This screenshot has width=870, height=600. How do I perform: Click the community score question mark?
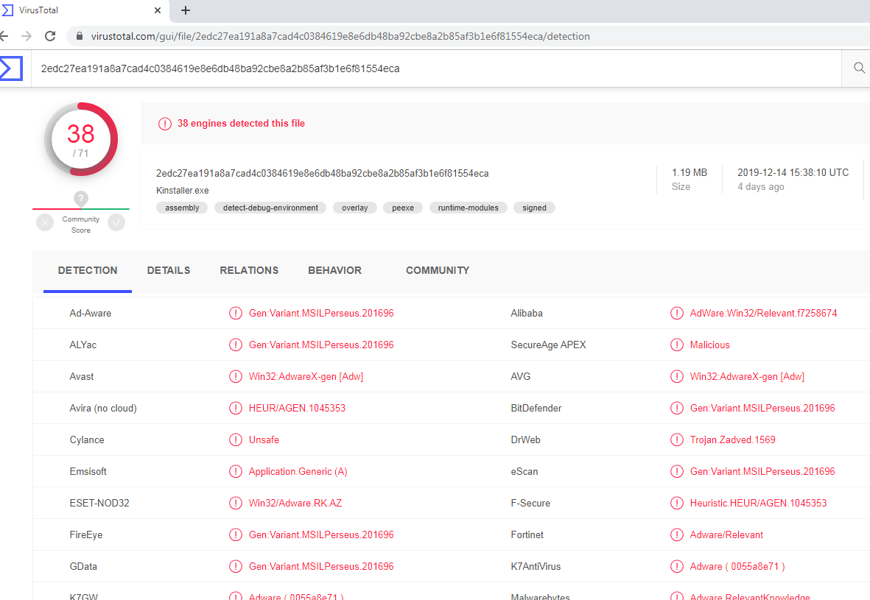point(81,198)
